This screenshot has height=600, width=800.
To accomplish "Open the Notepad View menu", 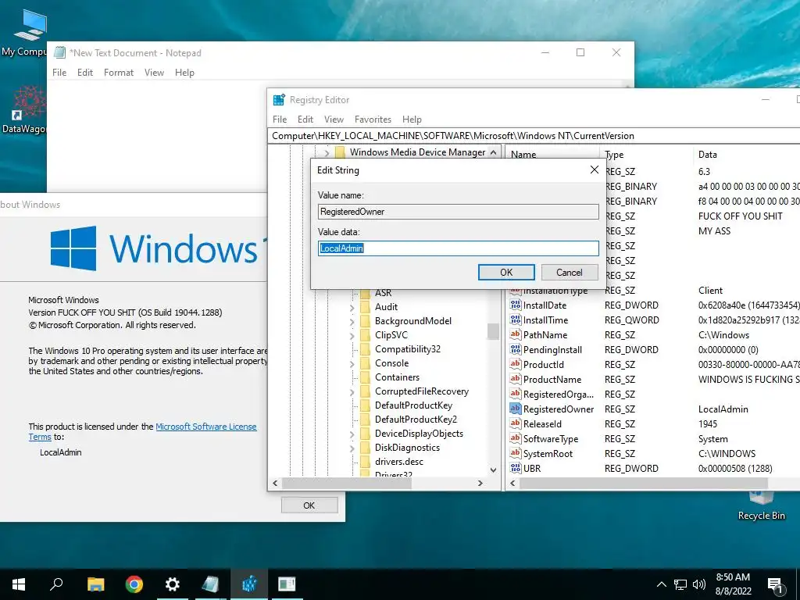I will coord(154,73).
